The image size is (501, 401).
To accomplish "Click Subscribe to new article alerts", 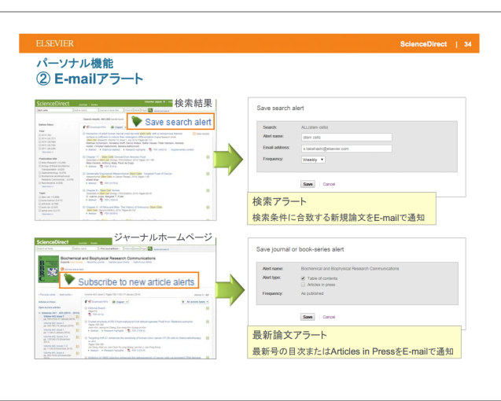I will coord(136,281).
